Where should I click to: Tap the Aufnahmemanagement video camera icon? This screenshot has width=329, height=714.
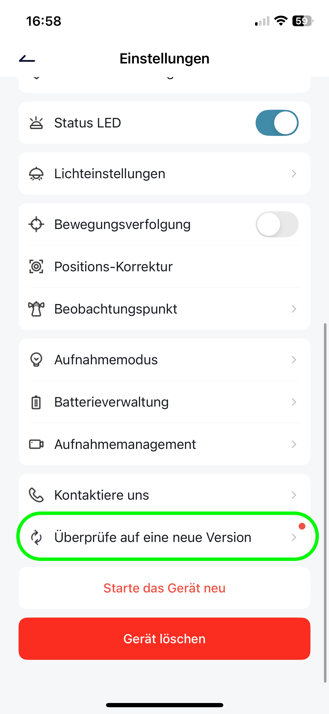36,444
